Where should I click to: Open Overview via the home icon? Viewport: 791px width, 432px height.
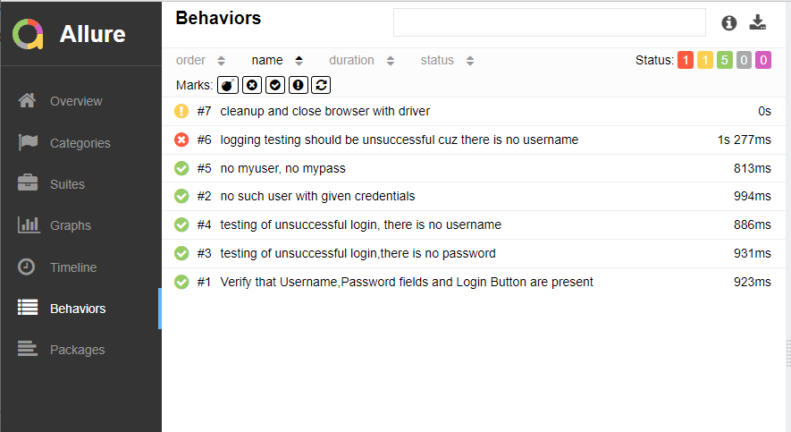[28, 101]
